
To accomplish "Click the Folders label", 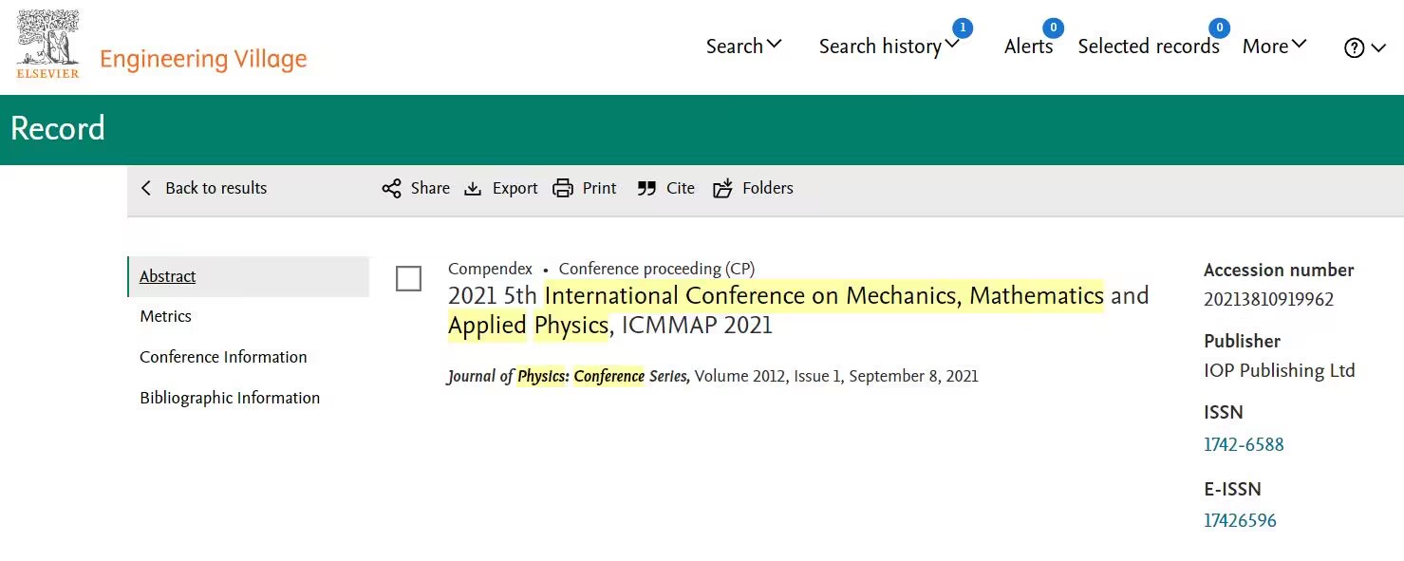I will coord(767,188).
